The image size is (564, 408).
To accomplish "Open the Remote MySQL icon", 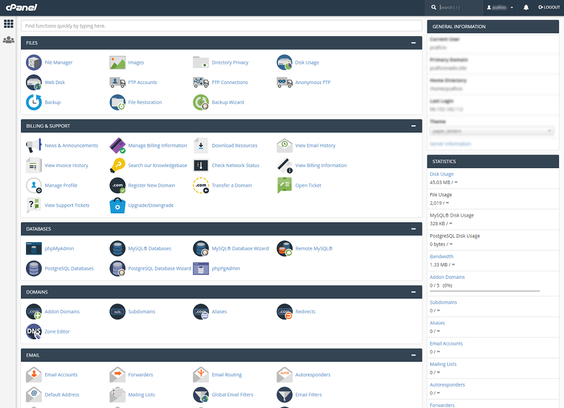I will pos(284,249).
